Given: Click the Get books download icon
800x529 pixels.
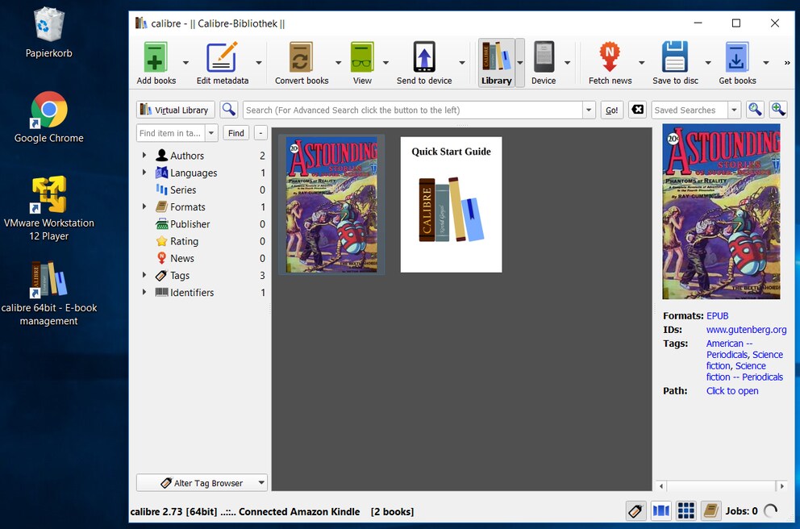Looking at the screenshot, I should (x=737, y=57).
